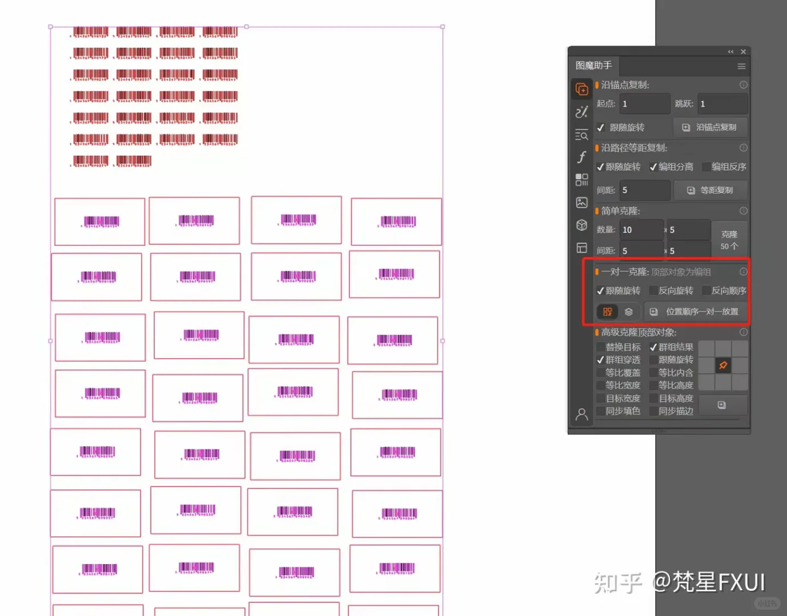Viewport: 787px width, 616px height.
Task: Enable the 目标宽度 checkbox
Action: pyautogui.click(x=600, y=399)
